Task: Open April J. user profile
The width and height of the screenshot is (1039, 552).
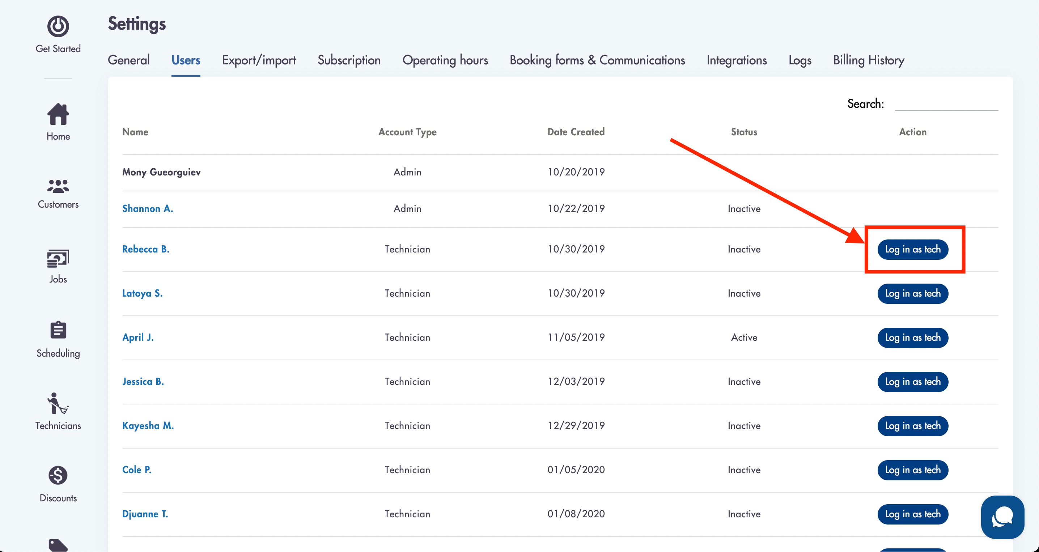Action: click(x=138, y=337)
